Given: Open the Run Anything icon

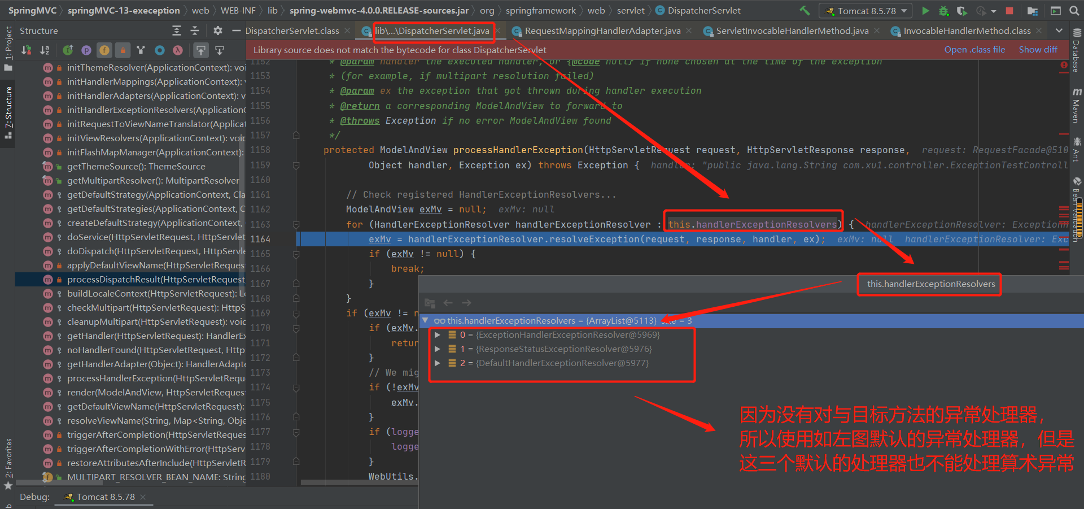Looking at the screenshot, I should [1056, 11].
